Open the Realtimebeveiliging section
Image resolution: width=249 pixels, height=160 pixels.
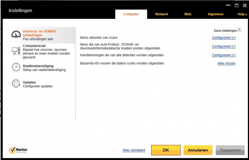pos(43,68)
